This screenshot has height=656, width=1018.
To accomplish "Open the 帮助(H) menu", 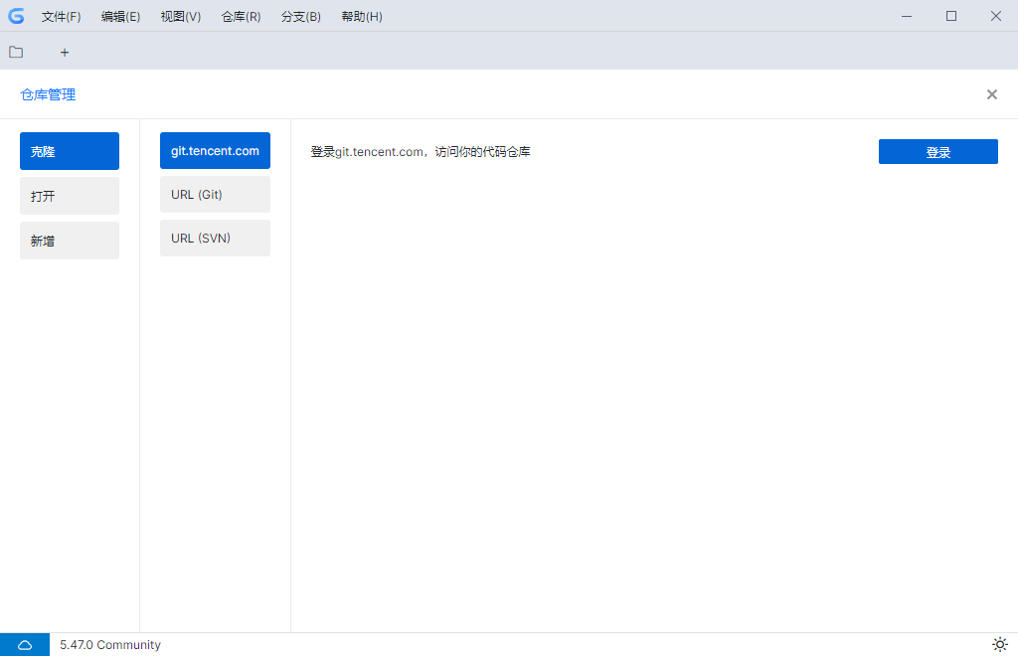I will click(x=362, y=16).
